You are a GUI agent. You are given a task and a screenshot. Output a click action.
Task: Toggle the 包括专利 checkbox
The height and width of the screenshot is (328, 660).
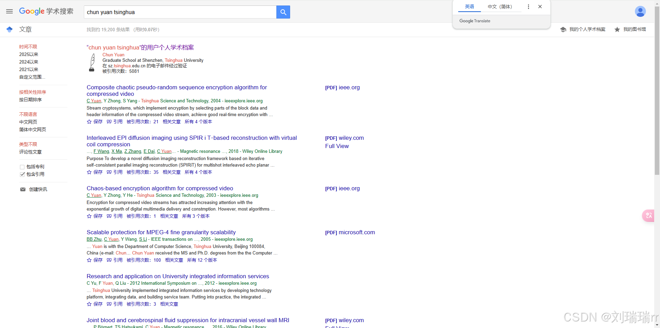(22, 167)
